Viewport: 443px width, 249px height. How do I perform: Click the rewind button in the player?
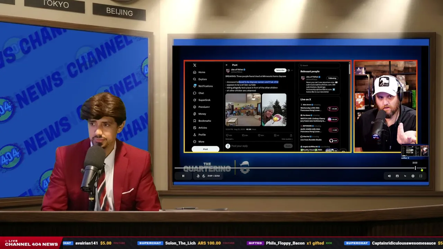pyautogui.click(x=198, y=176)
